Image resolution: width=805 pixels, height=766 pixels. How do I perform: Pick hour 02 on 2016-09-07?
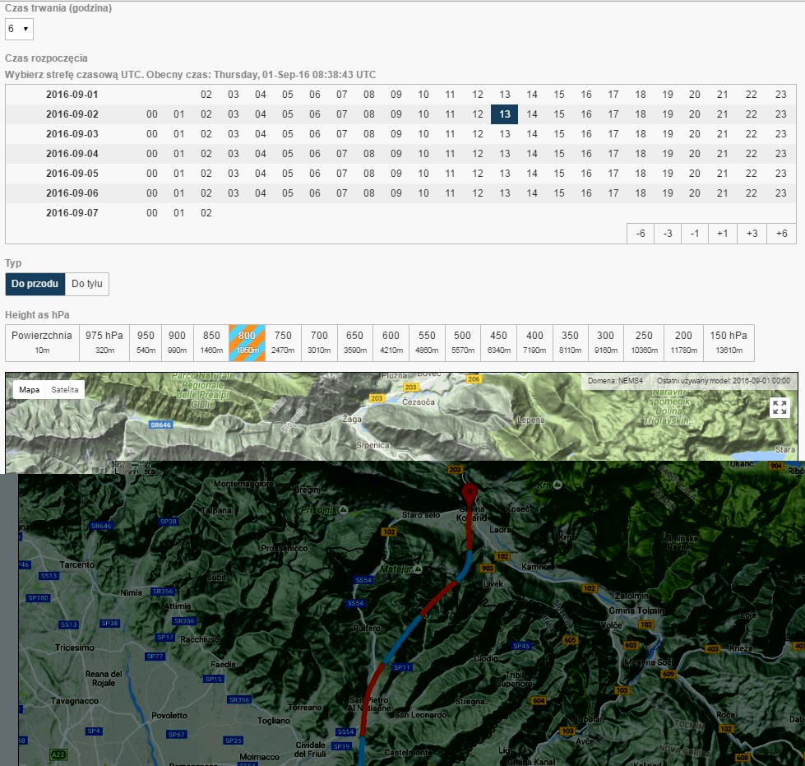(x=206, y=213)
